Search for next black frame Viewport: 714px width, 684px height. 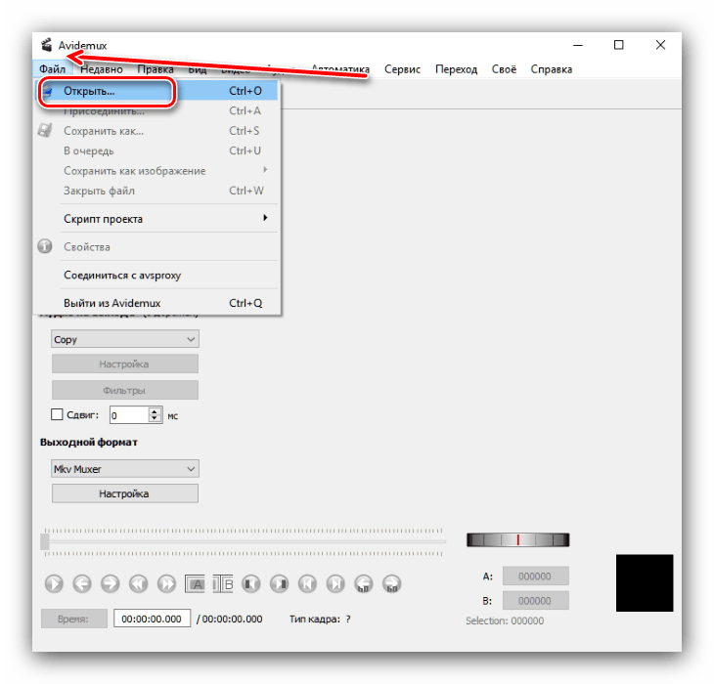(279, 583)
